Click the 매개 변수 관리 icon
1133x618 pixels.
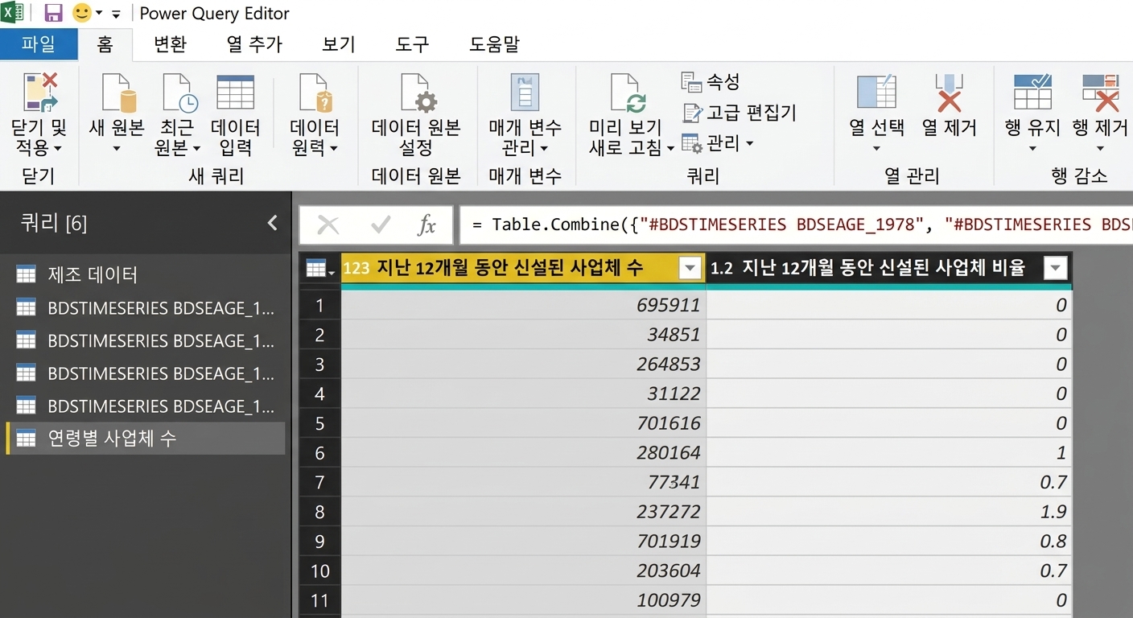pos(525,92)
